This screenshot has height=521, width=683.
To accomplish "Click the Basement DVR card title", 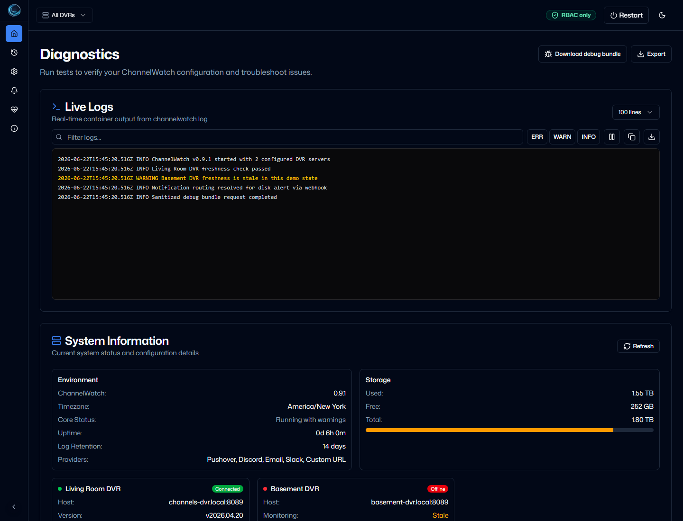I will pyautogui.click(x=295, y=489).
